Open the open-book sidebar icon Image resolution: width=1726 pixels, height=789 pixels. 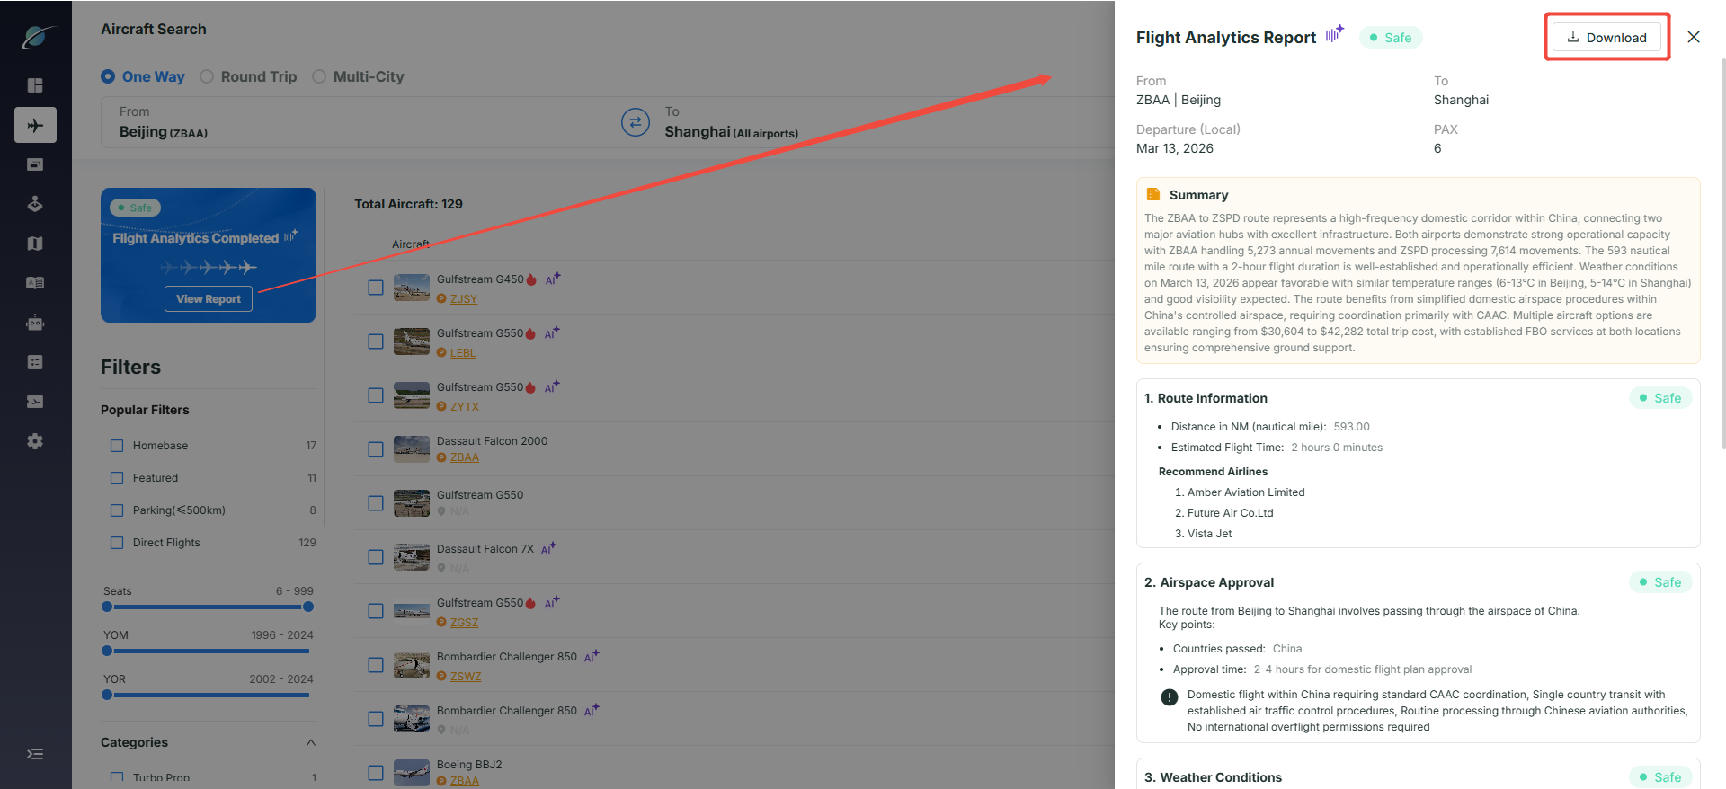pyautogui.click(x=35, y=283)
